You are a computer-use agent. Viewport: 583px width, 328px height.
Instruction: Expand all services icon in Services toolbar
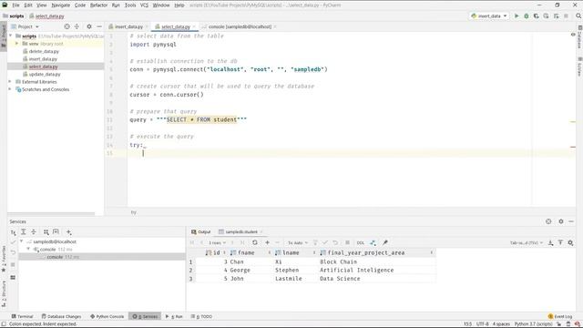pos(24,232)
